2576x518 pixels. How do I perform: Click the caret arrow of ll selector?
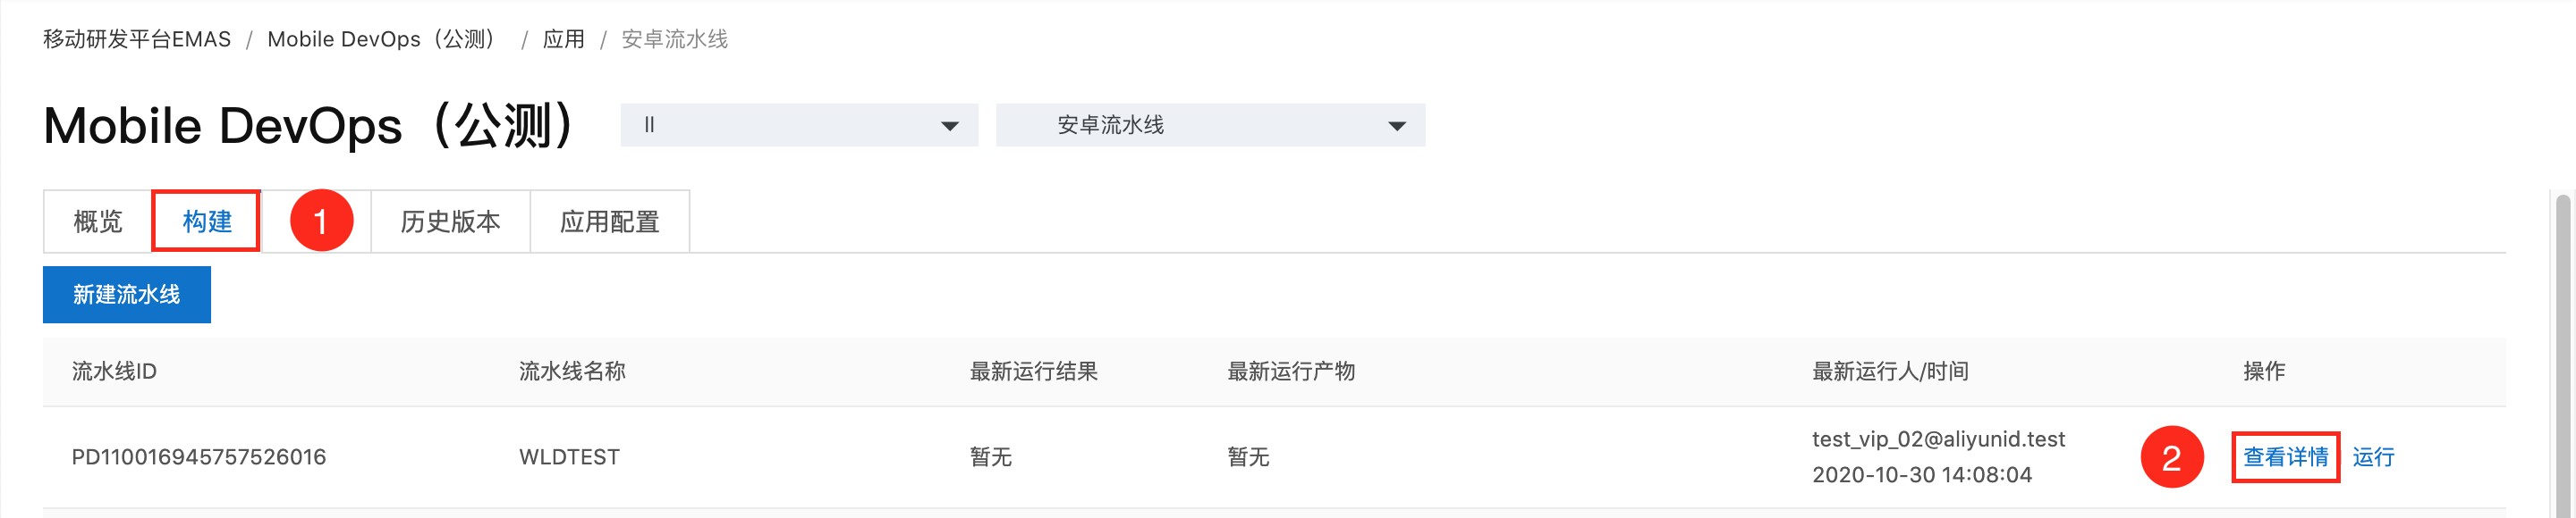pyautogui.click(x=950, y=126)
